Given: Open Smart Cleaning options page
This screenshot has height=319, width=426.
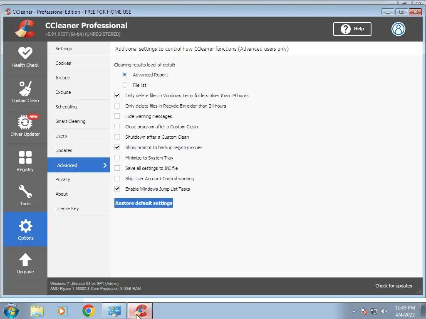Looking at the screenshot, I should pos(79,121).
